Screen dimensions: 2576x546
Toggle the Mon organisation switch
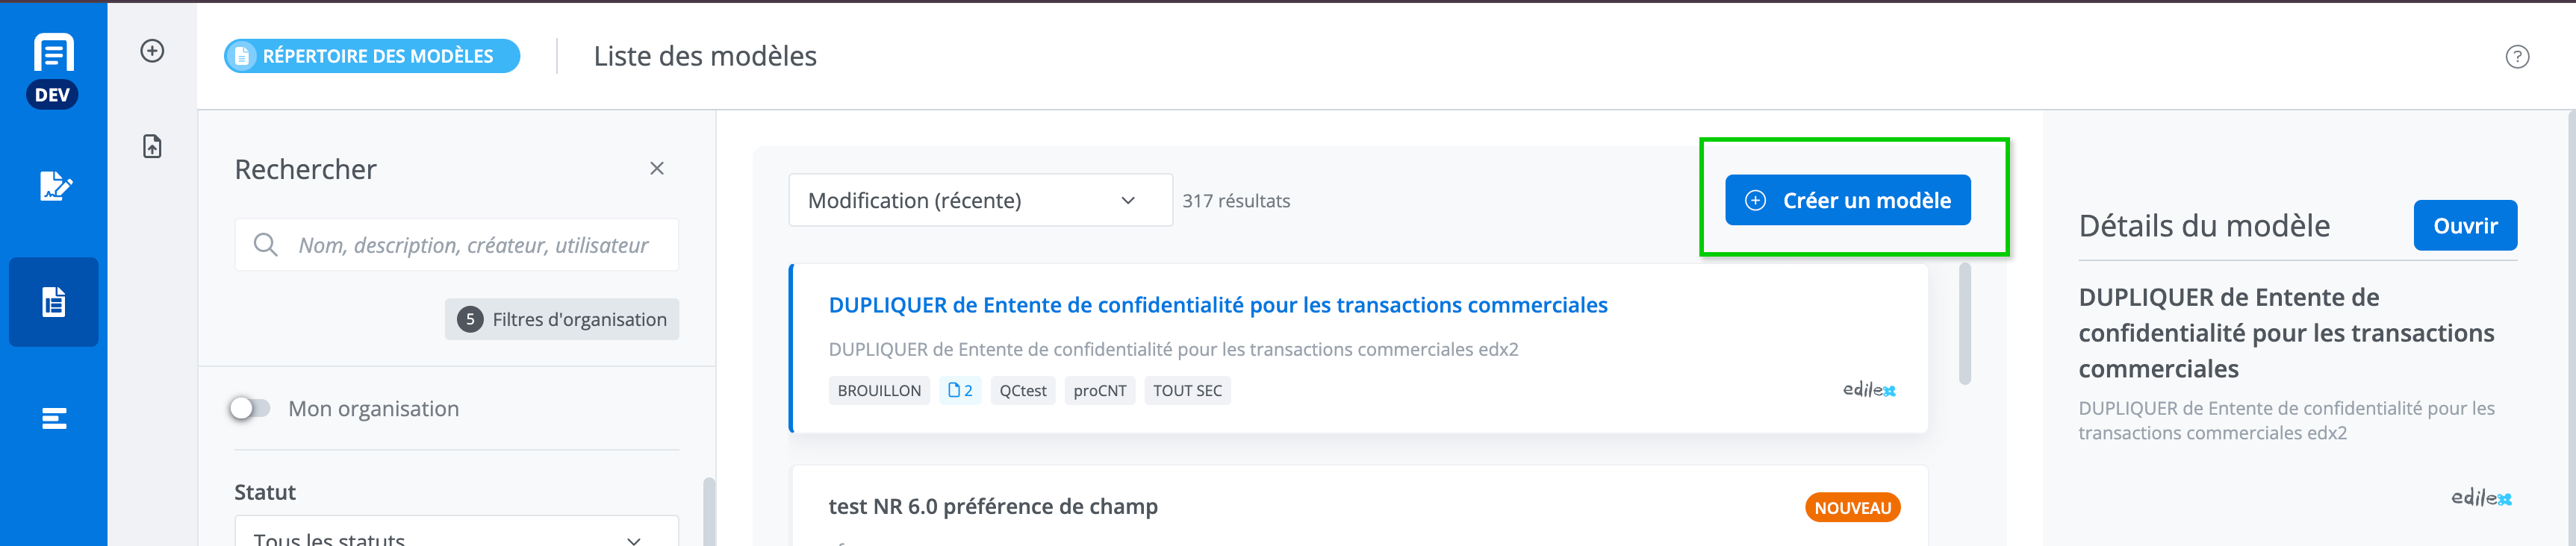(x=250, y=408)
